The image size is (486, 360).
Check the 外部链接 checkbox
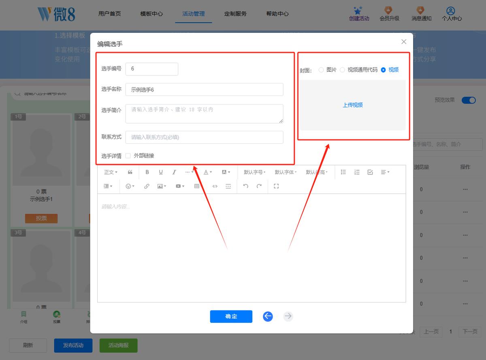tap(128, 156)
